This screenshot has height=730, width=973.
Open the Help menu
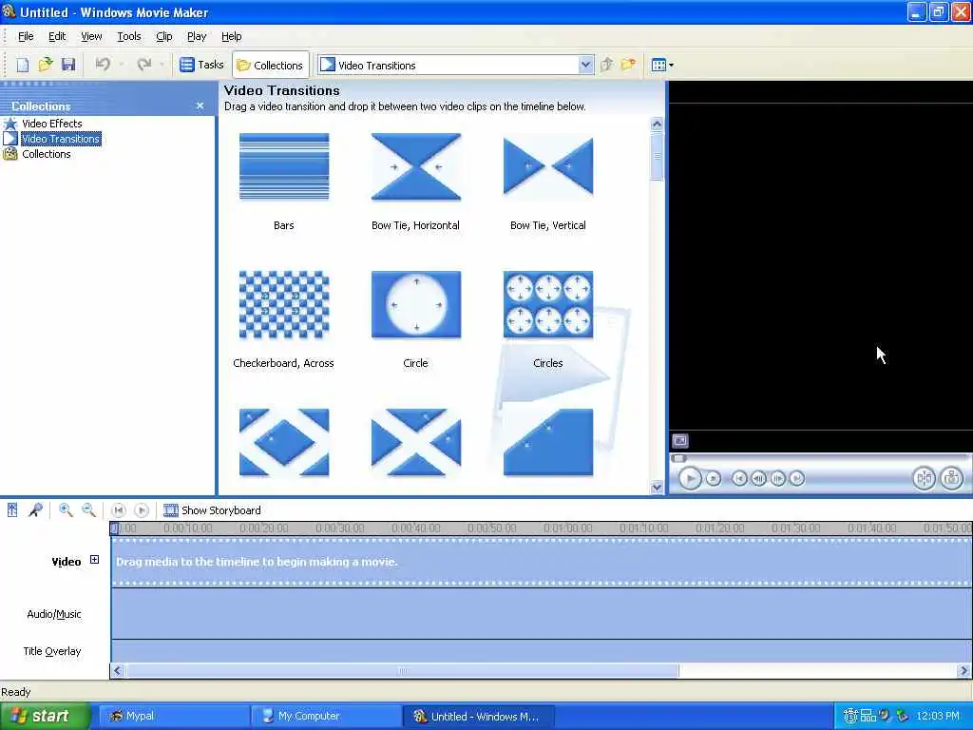point(232,36)
